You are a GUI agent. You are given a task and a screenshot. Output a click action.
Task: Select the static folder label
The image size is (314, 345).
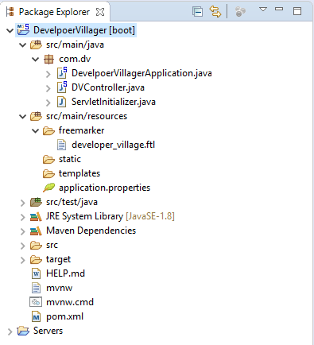pyautogui.click(x=70, y=159)
